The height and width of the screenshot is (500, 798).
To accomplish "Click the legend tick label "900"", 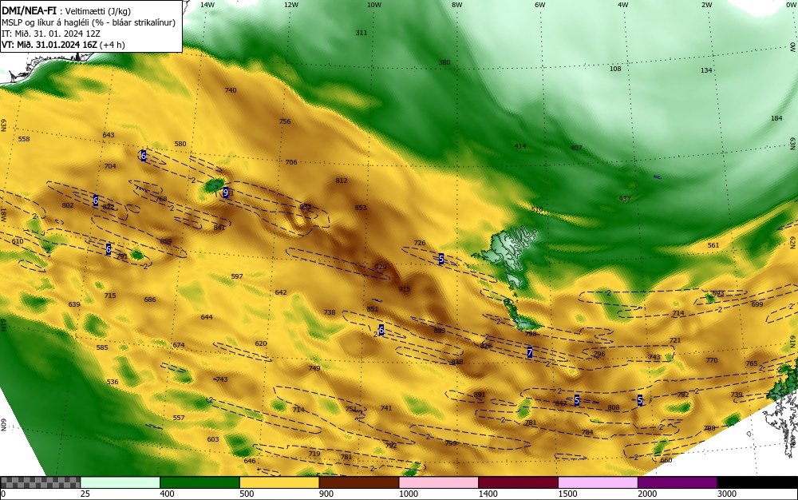I will 326,494.
